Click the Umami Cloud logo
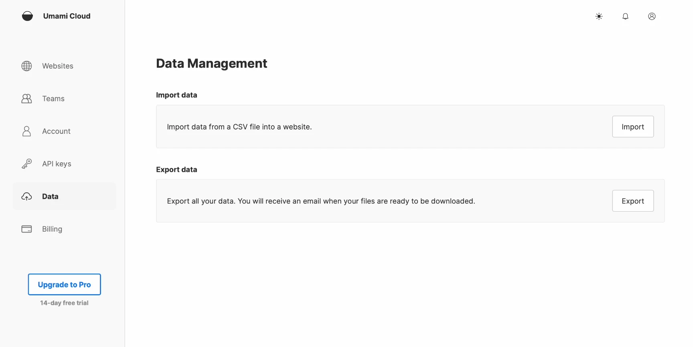This screenshot has height=347, width=693. click(x=56, y=16)
